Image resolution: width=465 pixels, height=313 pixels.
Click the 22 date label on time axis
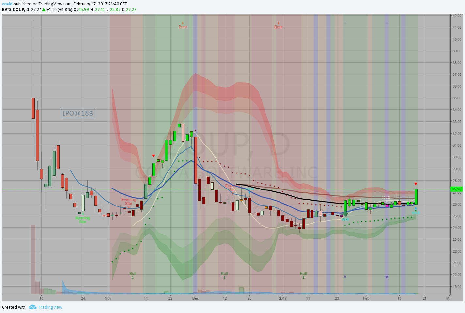click(x=170, y=298)
